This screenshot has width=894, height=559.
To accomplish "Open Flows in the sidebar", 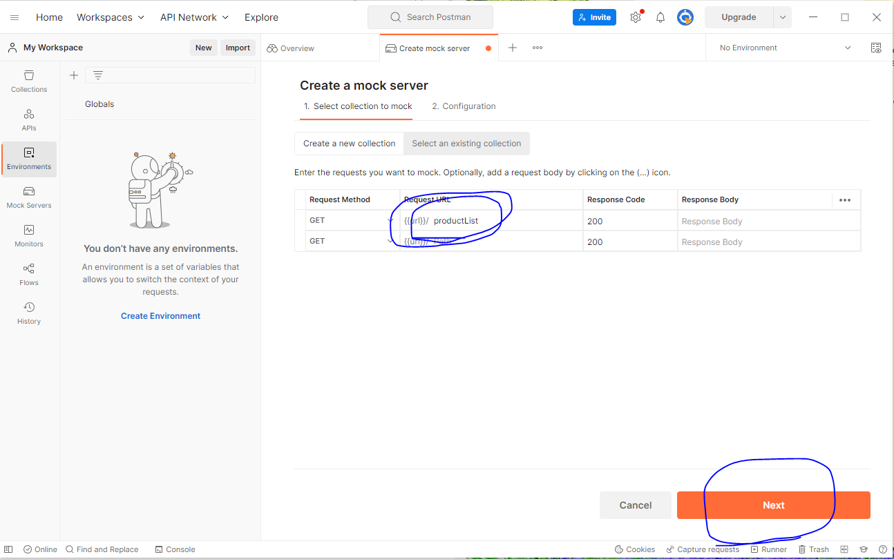I will (x=29, y=275).
